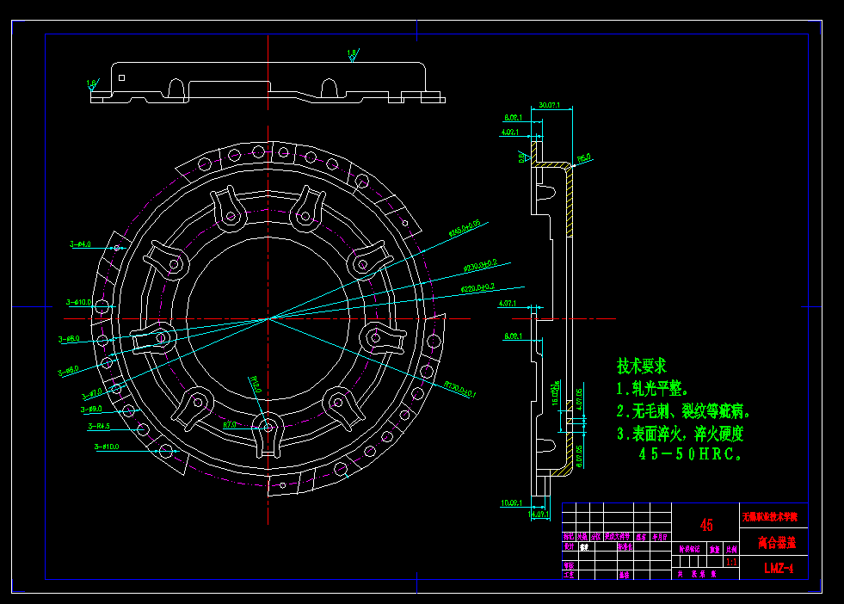Screen dimensions: 844x604
Task: Select the 'R7.0' radius label
Action: point(230,425)
